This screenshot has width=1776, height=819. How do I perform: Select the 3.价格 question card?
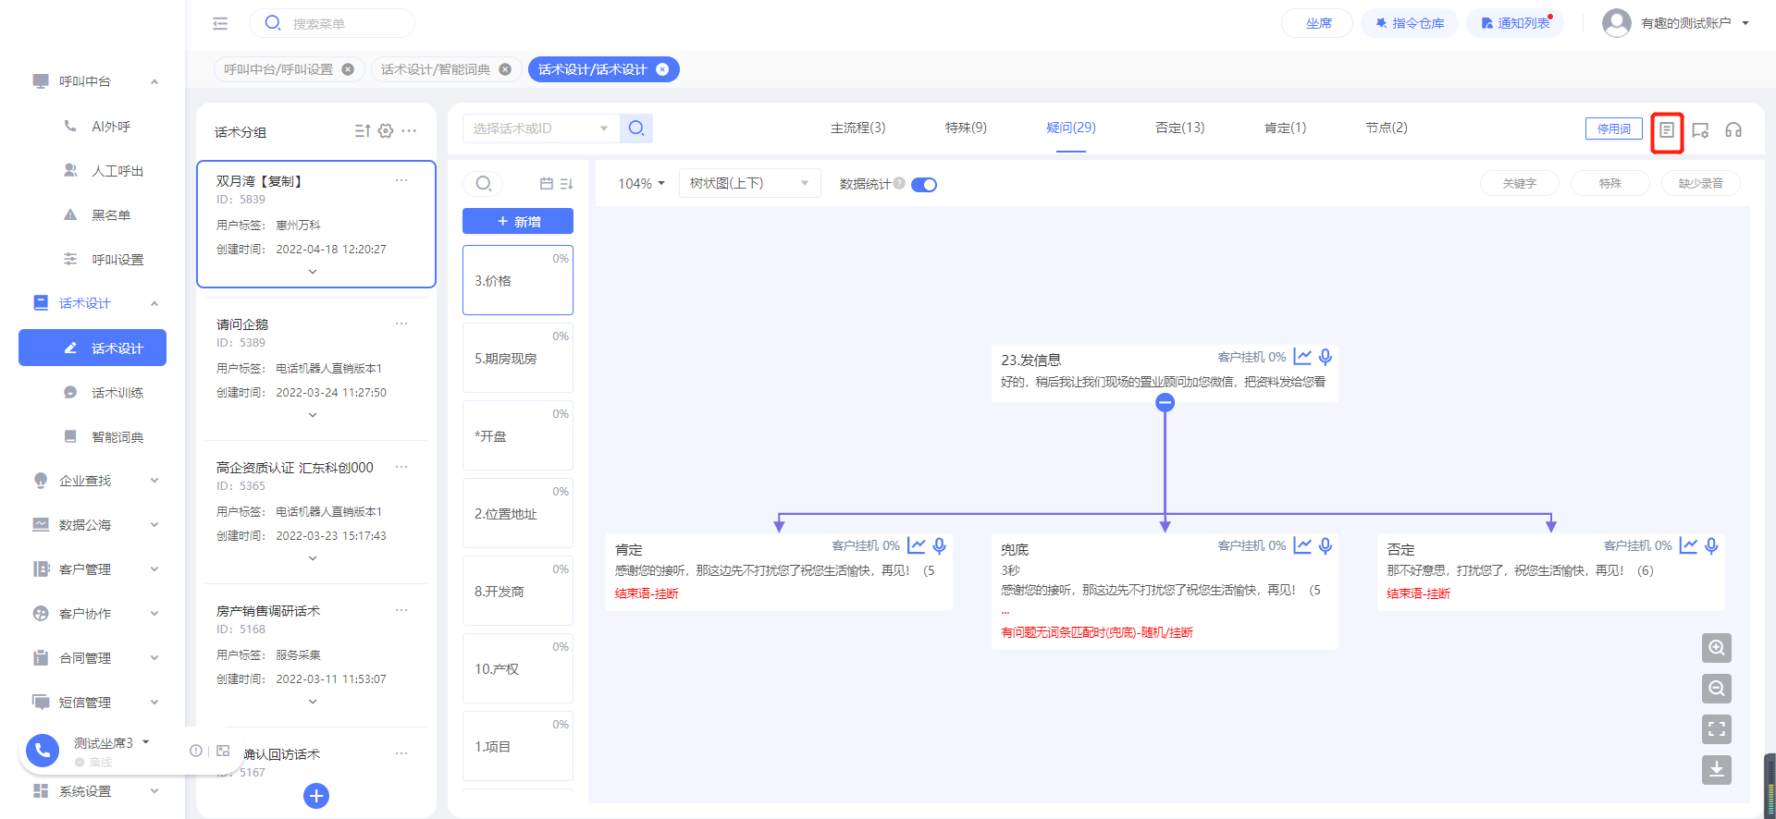[x=518, y=280]
